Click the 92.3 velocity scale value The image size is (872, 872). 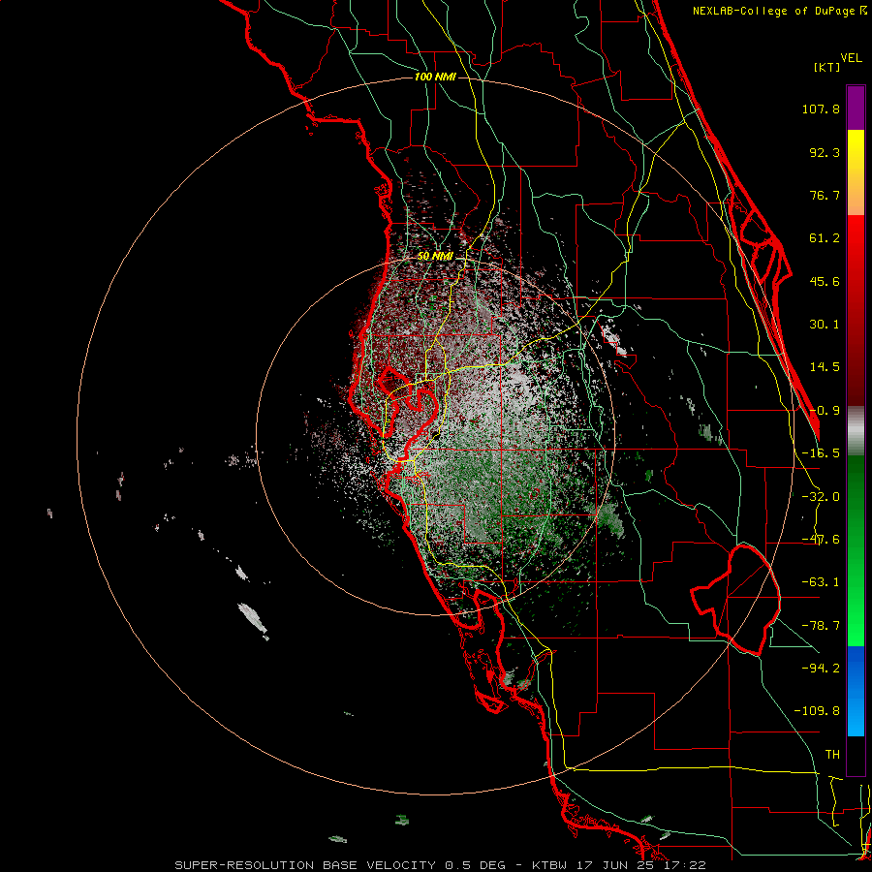tap(825, 152)
